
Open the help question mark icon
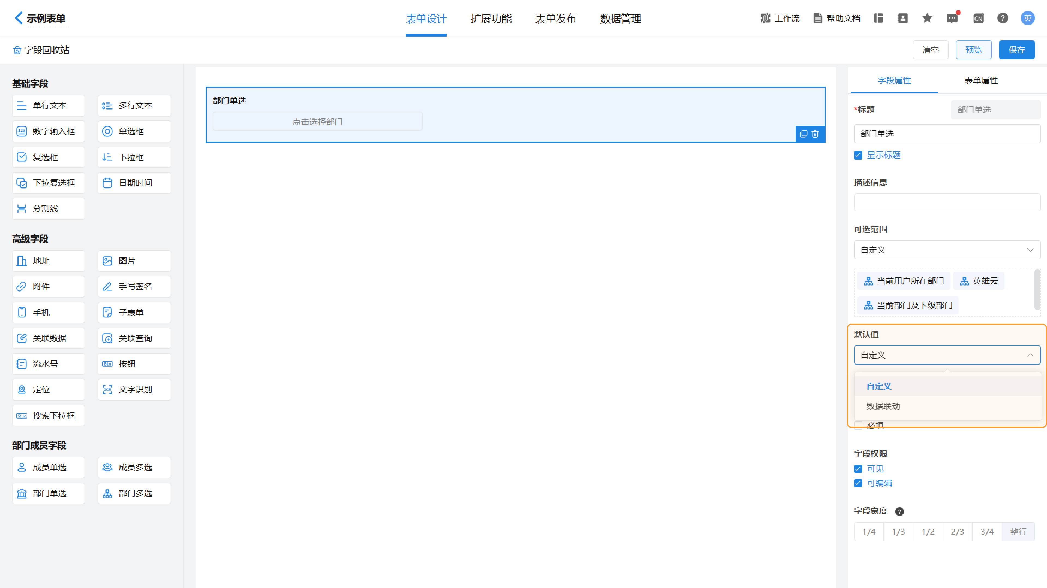tap(1002, 18)
